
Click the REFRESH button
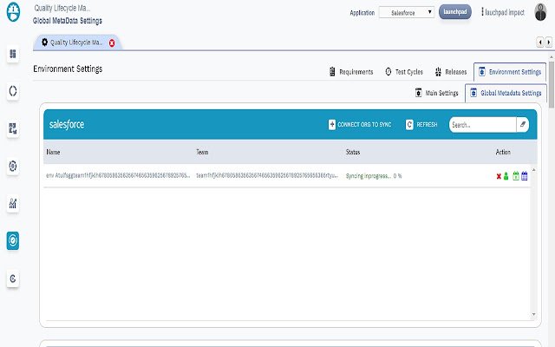tap(421, 125)
